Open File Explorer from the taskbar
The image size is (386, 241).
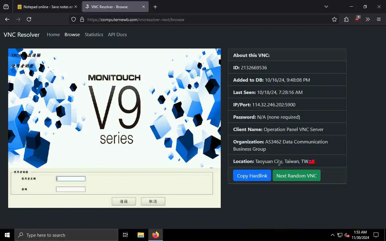141,235
